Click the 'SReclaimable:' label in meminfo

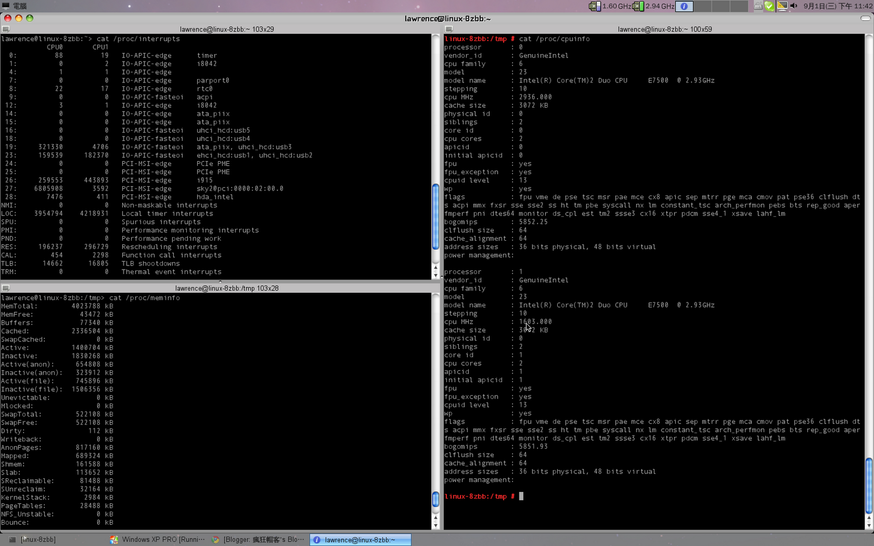pyautogui.click(x=27, y=480)
